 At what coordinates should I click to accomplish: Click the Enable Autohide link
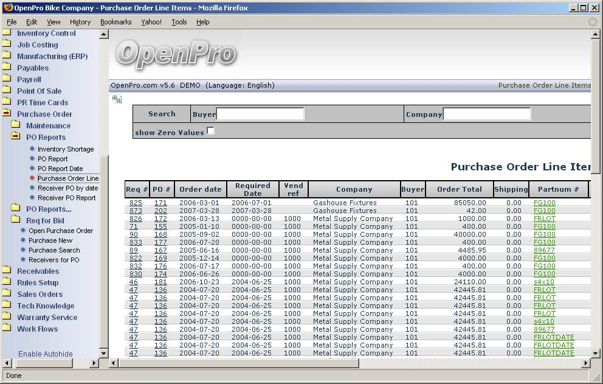pyautogui.click(x=45, y=354)
